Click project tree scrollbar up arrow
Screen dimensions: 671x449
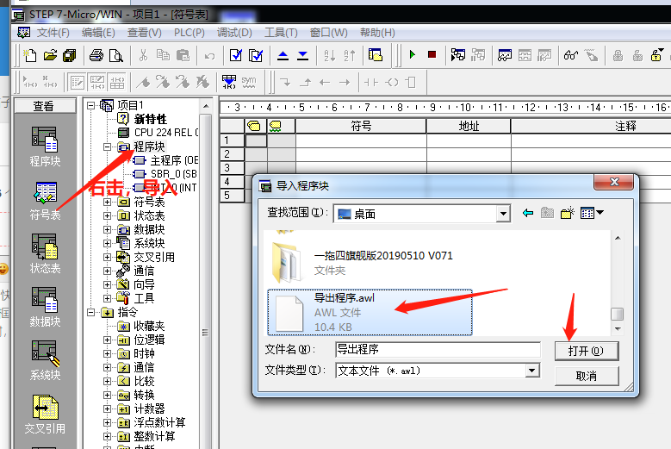206,106
